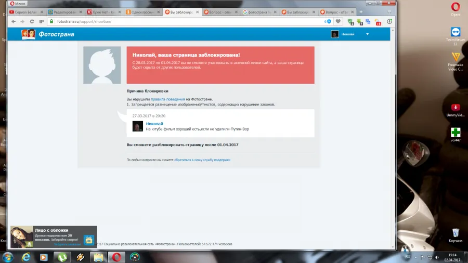The width and height of the screenshot is (468, 263).
Task: Open the ad blocker shield badge
Action: pyautogui.click(x=328, y=21)
